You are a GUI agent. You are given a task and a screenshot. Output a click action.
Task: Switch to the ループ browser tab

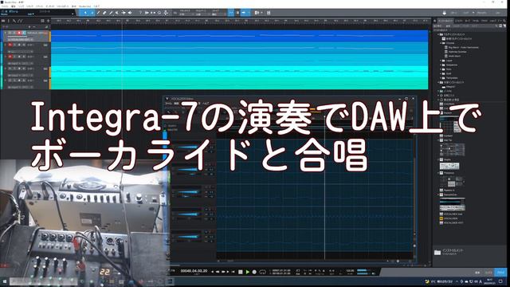point(468,21)
